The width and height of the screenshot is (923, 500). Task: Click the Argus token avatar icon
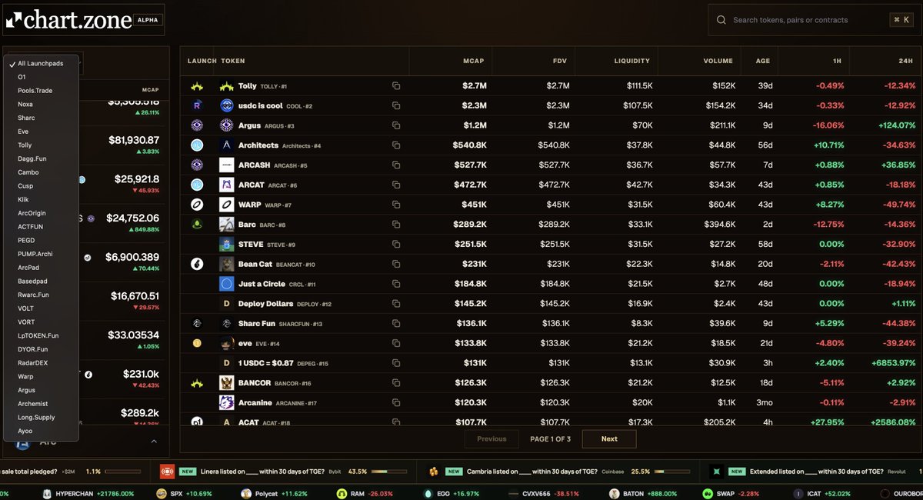tap(226, 125)
